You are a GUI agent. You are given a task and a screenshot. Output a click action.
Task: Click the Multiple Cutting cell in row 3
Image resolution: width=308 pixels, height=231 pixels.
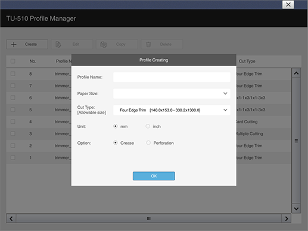click(x=250, y=134)
